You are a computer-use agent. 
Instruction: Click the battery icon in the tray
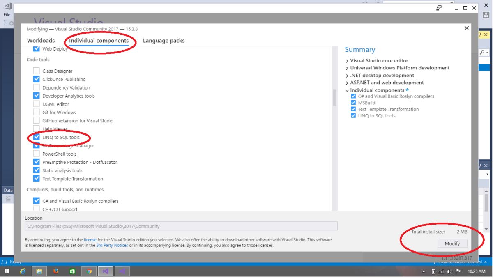coord(433,271)
